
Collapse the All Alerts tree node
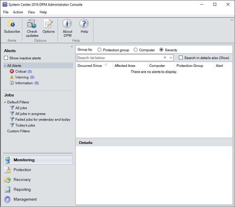coord(5,66)
